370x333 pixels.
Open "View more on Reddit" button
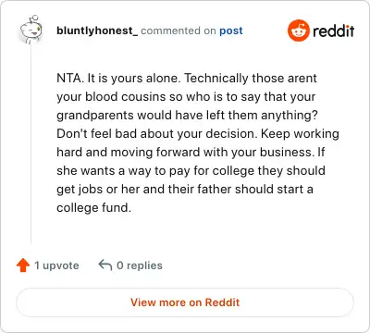tap(185, 302)
